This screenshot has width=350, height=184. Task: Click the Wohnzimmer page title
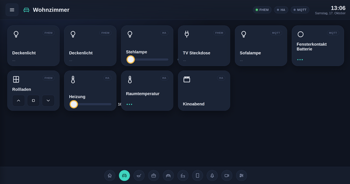51,10
